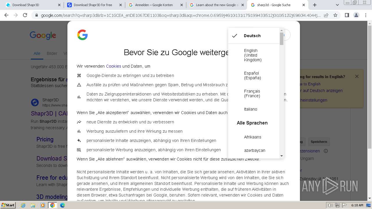
Task: Bookmark this page with the star icon
Action: click(335, 15)
